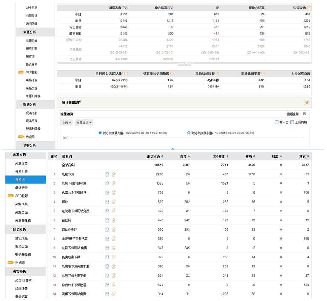Open the 选择指标 metric dropdown

pos(83,123)
